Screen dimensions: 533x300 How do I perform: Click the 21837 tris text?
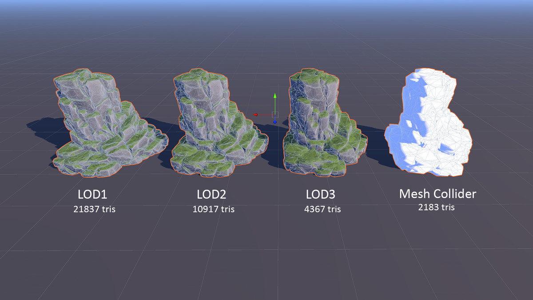point(94,209)
